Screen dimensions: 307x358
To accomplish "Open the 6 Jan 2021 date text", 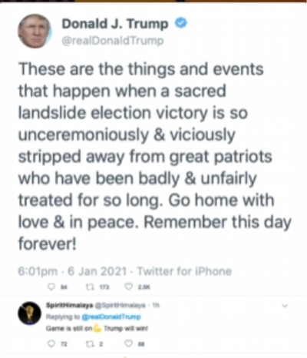I will pos(97,271).
